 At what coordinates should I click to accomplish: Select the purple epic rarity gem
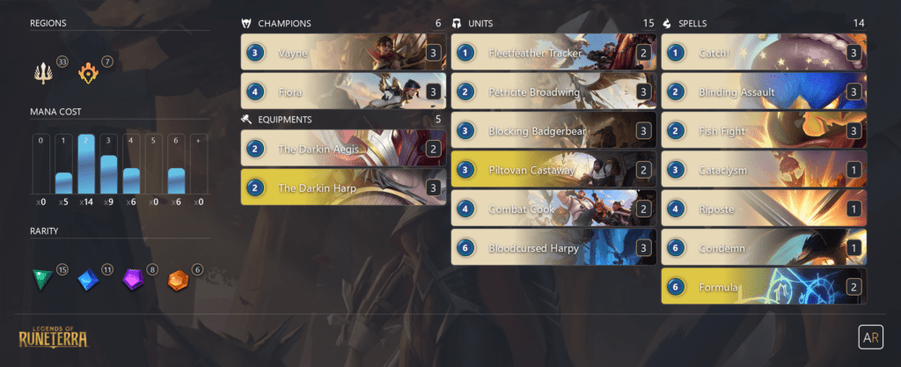coord(133,280)
